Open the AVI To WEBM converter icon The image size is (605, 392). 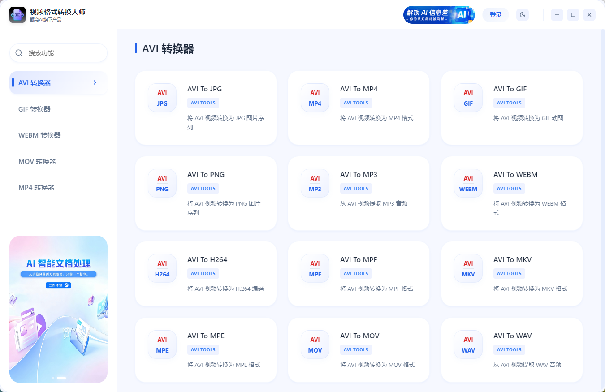468,183
